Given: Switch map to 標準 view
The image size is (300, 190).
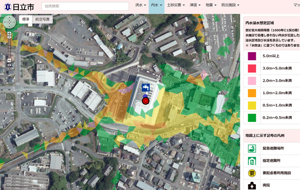Looking at the screenshot, I should (x=26, y=19).
